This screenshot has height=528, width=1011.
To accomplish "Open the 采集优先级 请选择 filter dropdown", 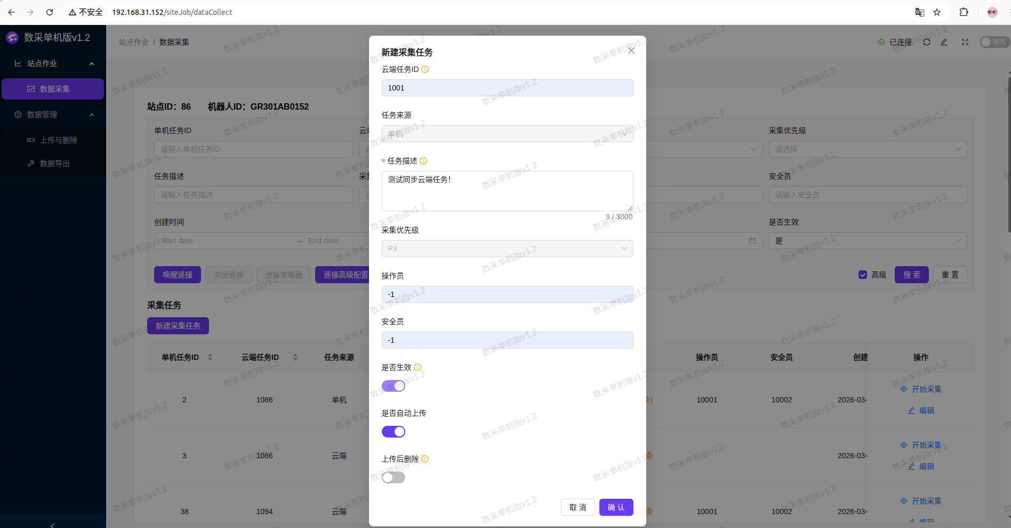I will point(868,149).
